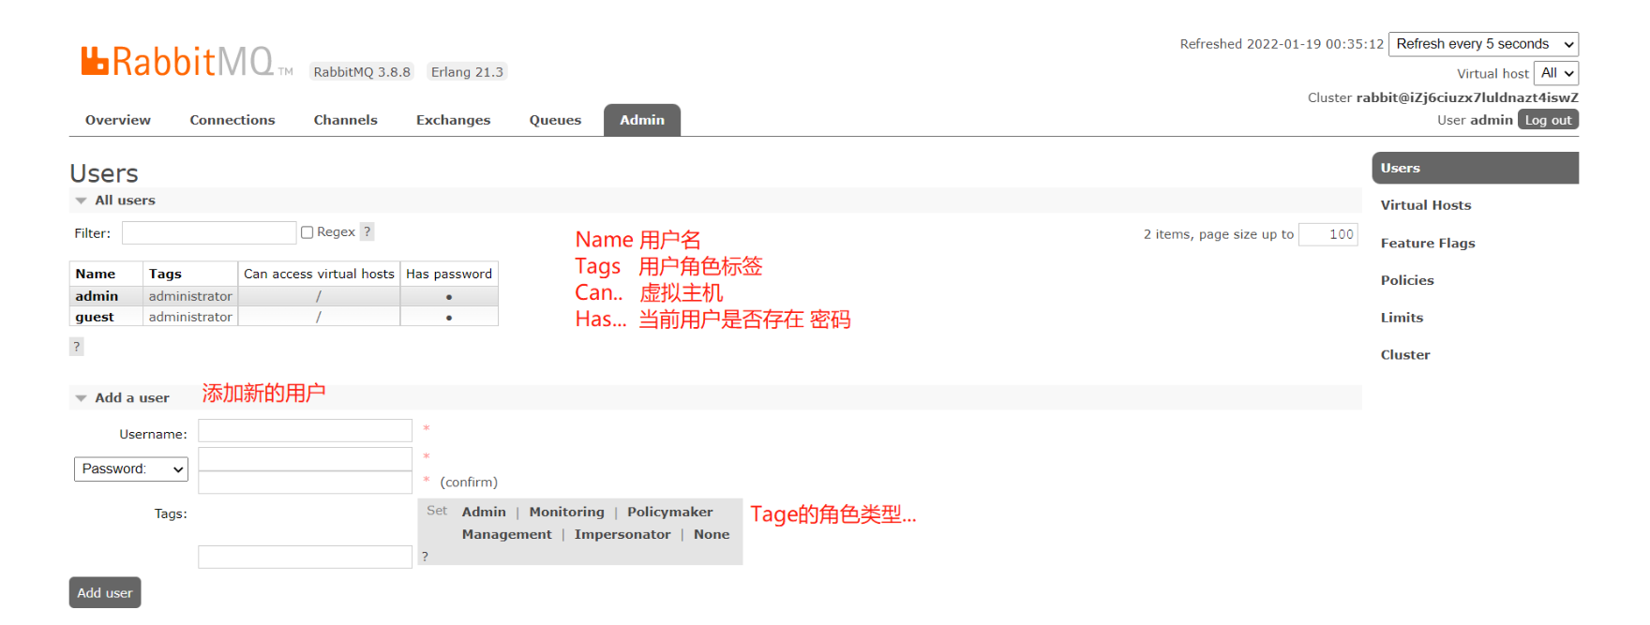Open Cluster in the sidebar

click(1405, 355)
